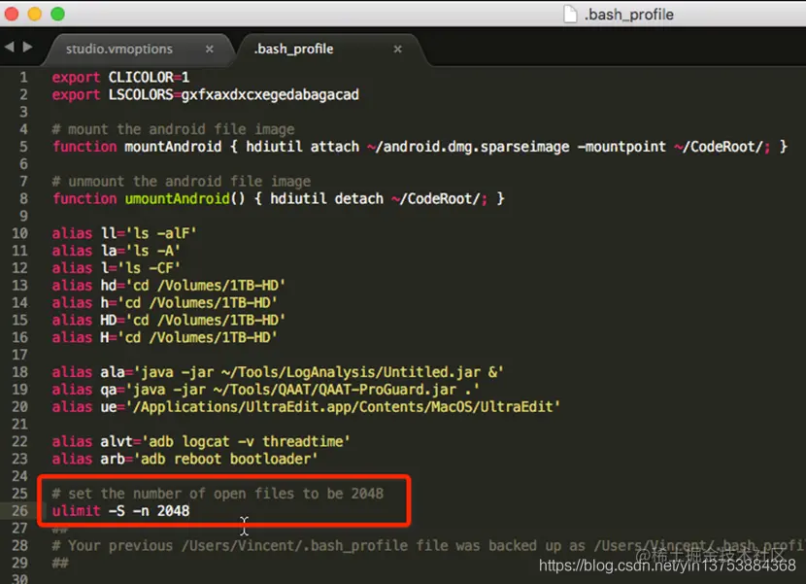
Task: Click alias la='ls -A' line
Action: (x=117, y=251)
